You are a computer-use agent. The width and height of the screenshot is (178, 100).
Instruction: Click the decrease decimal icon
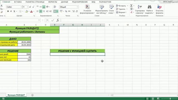pos(77,11)
